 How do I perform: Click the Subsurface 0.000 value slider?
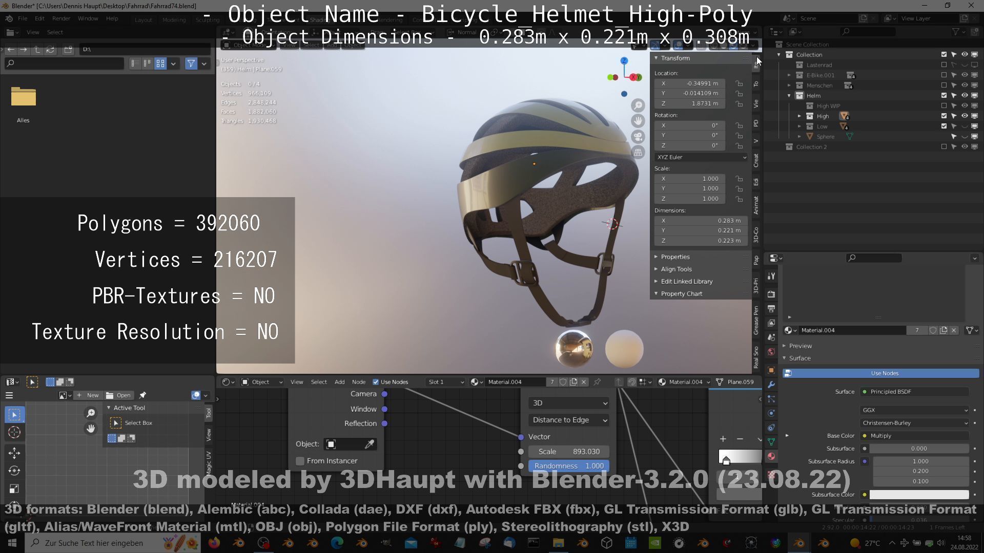919,449
